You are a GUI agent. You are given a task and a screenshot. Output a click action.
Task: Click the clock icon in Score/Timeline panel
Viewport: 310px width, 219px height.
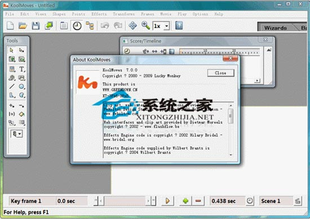point(127,51)
